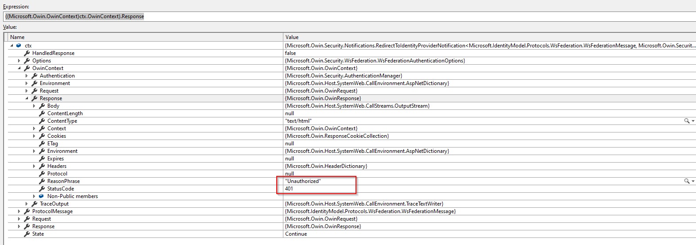Screen dimensions: 696x245
Task: Click the Non-Public members cube icon
Action: [42, 196]
